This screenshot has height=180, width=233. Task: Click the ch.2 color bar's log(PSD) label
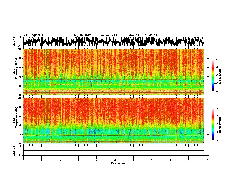point(220,125)
